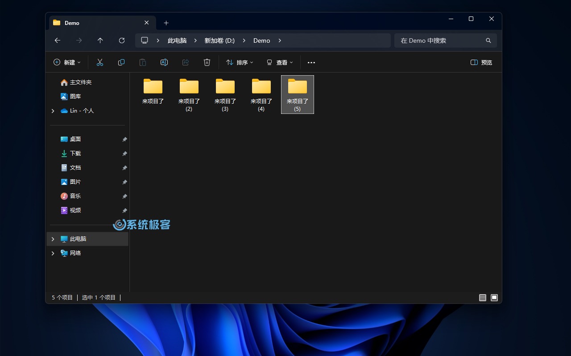
Task: Open 下载 Downloads in sidebar
Action: (70, 154)
